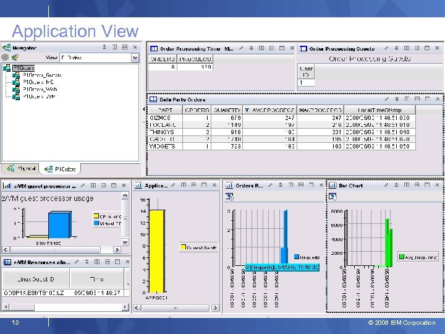Click z/VM guest processor chart panel icon

pos(7,186)
